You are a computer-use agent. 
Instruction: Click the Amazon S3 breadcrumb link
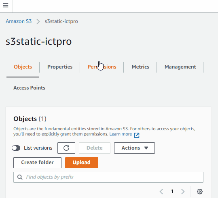click(x=19, y=21)
